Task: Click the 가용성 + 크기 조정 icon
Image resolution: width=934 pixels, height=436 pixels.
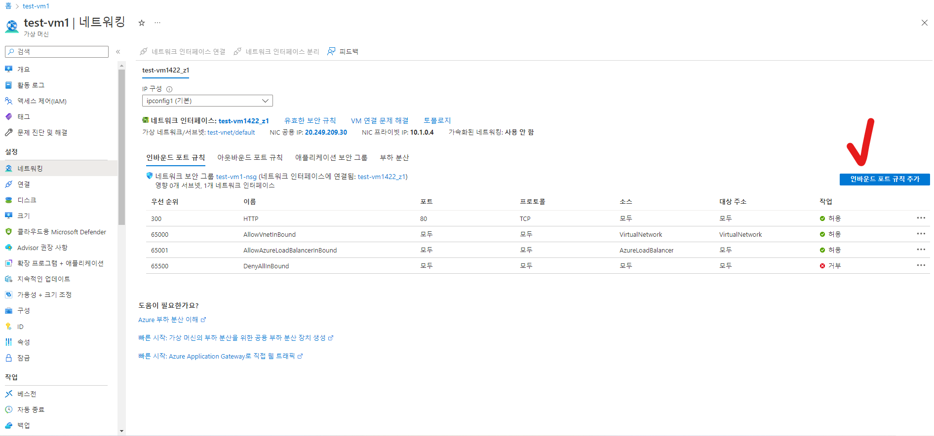Action: [8, 294]
